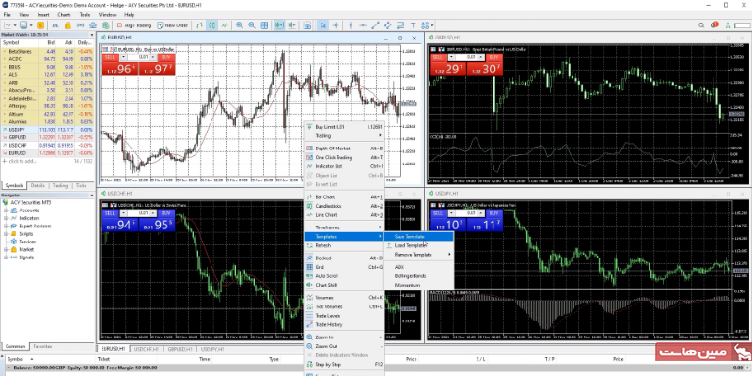Toggle One Click Trading in context menu
The height and width of the screenshot is (376, 752).
tap(344, 157)
